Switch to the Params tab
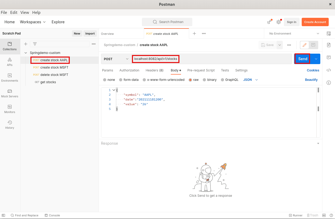Screen dimensions: 335x219 (x=108, y=70)
